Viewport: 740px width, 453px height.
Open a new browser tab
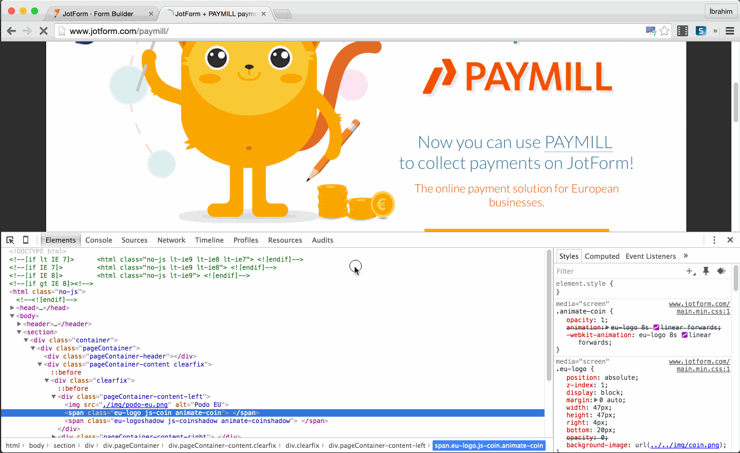pyautogui.click(x=282, y=14)
